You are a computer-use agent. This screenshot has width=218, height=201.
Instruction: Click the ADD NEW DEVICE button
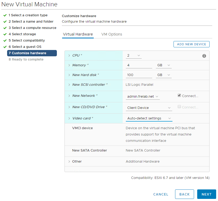coord(191,44)
